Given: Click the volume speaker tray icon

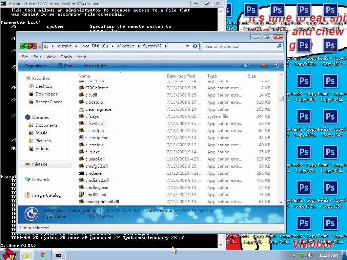Looking at the screenshot, I should [310, 255].
